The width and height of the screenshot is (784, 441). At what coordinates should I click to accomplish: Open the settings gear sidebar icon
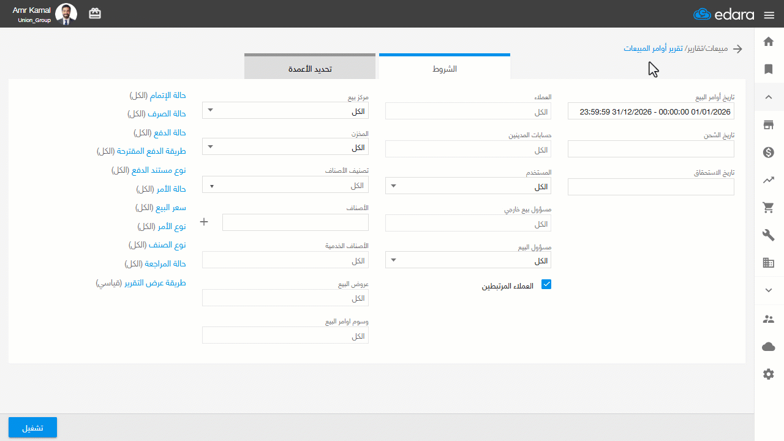(x=769, y=374)
